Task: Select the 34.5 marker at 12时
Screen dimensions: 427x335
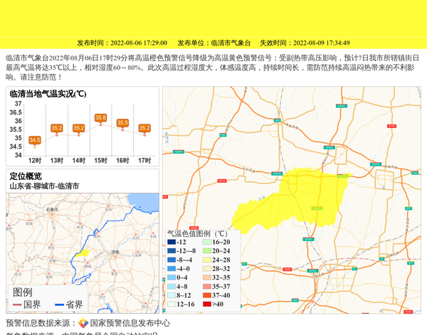Action: click(x=35, y=140)
